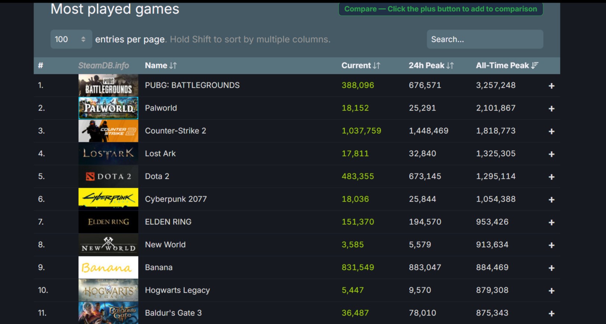Open PUBG: BATTLEGROUNDS name link
This screenshot has width=606, height=324.
click(192, 85)
